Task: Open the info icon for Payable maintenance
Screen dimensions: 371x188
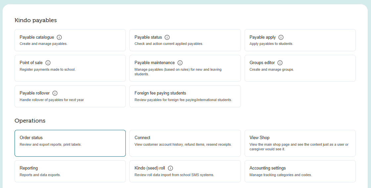Action: pyautogui.click(x=180, y=63)
